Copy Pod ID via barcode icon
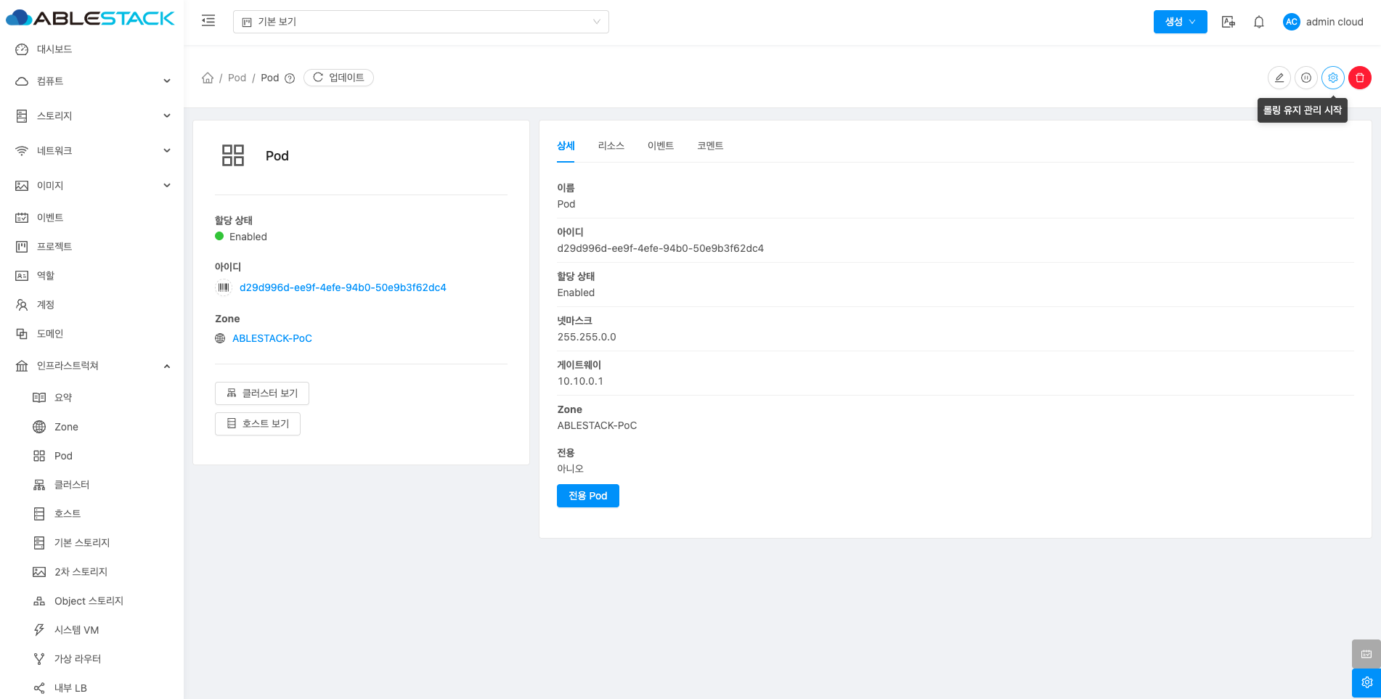 coord(224,287)
